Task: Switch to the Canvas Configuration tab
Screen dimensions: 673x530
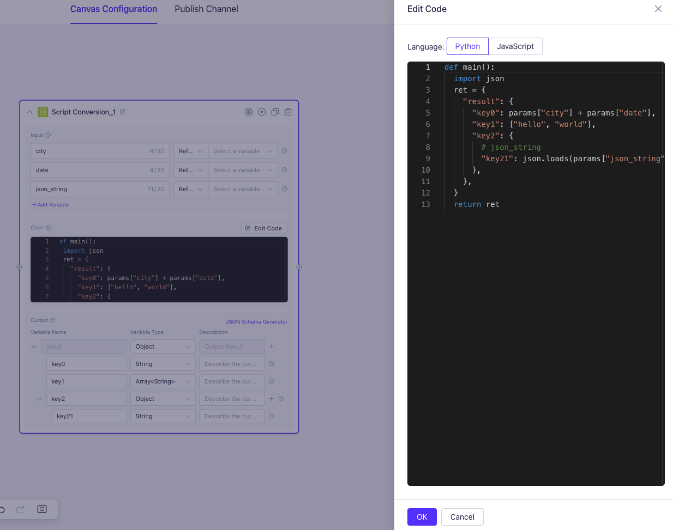Action: tap(113, 9)
